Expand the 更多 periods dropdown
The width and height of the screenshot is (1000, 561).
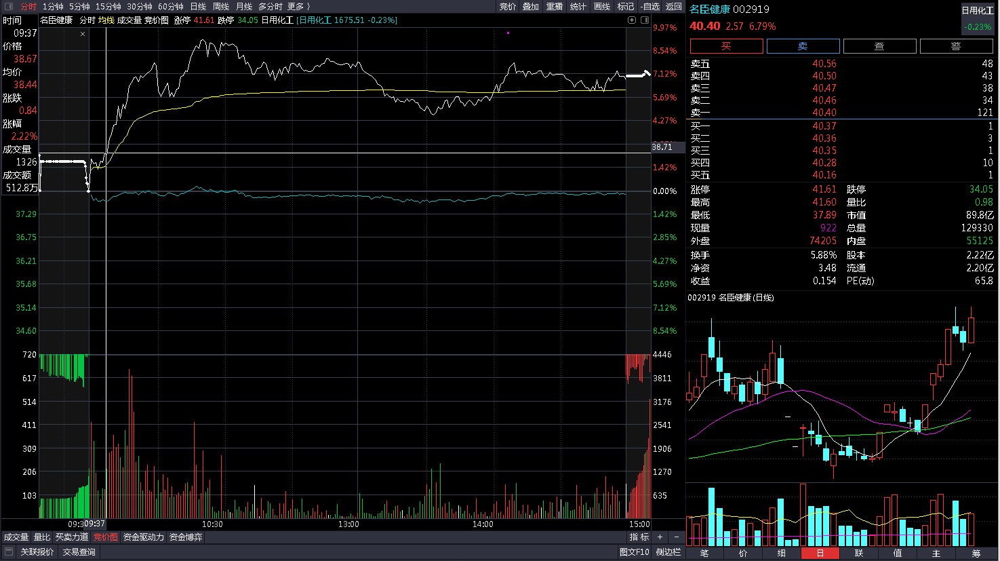298,6
